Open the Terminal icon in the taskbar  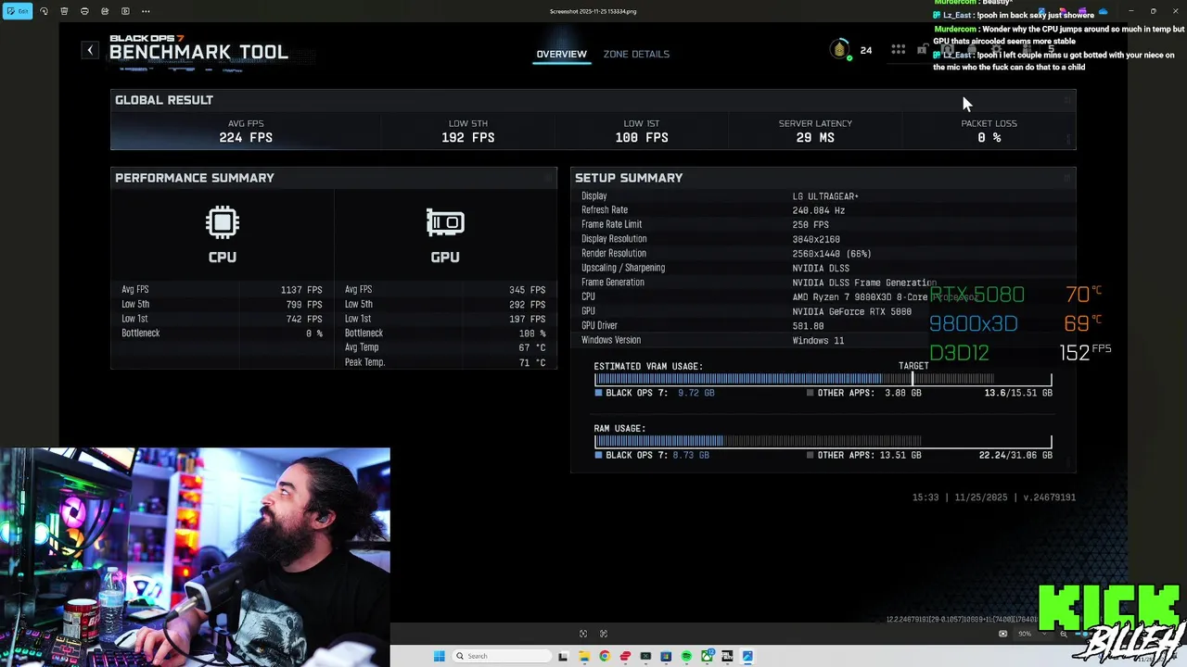click(x=645, y=656)
